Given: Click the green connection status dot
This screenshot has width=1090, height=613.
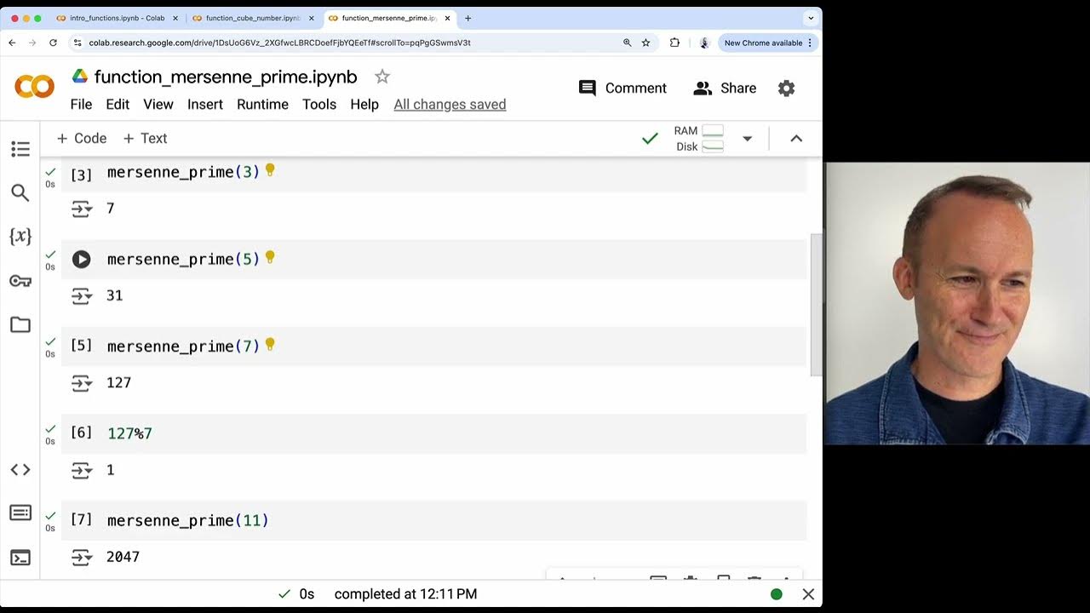Looking at the screenshot, I should pos(777,594).
